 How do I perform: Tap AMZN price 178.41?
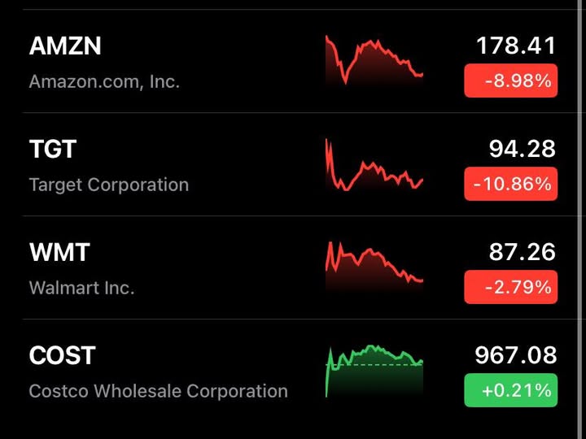pos(516,46)
